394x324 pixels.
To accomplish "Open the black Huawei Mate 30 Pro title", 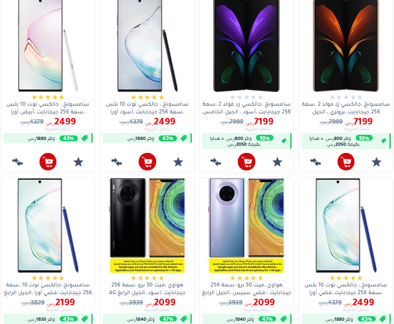I will point(147,288).
